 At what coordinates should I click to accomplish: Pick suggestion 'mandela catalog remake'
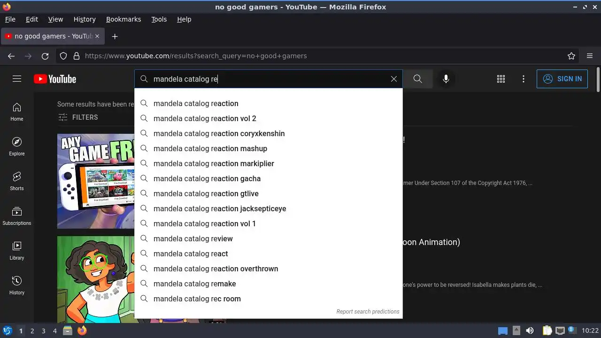[269, 284]
